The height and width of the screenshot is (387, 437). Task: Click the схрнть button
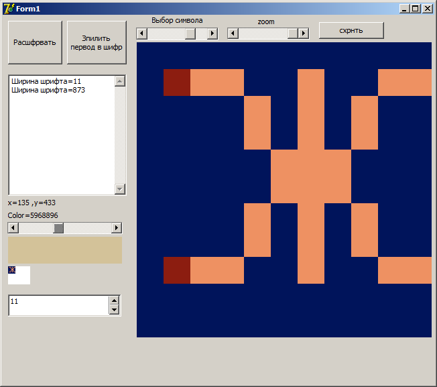(351, 30)
